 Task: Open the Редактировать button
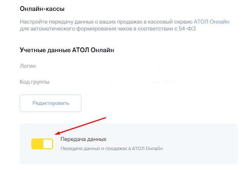click(51, 103)
